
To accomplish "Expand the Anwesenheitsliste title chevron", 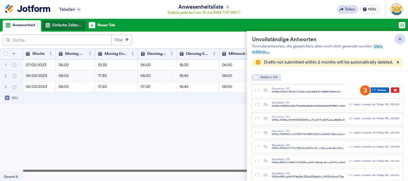I will pos(228,7).
